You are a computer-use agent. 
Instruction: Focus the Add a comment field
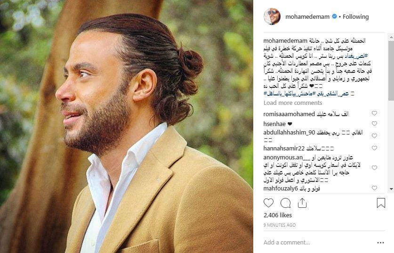pyautogui.click(x=318, y=243)
